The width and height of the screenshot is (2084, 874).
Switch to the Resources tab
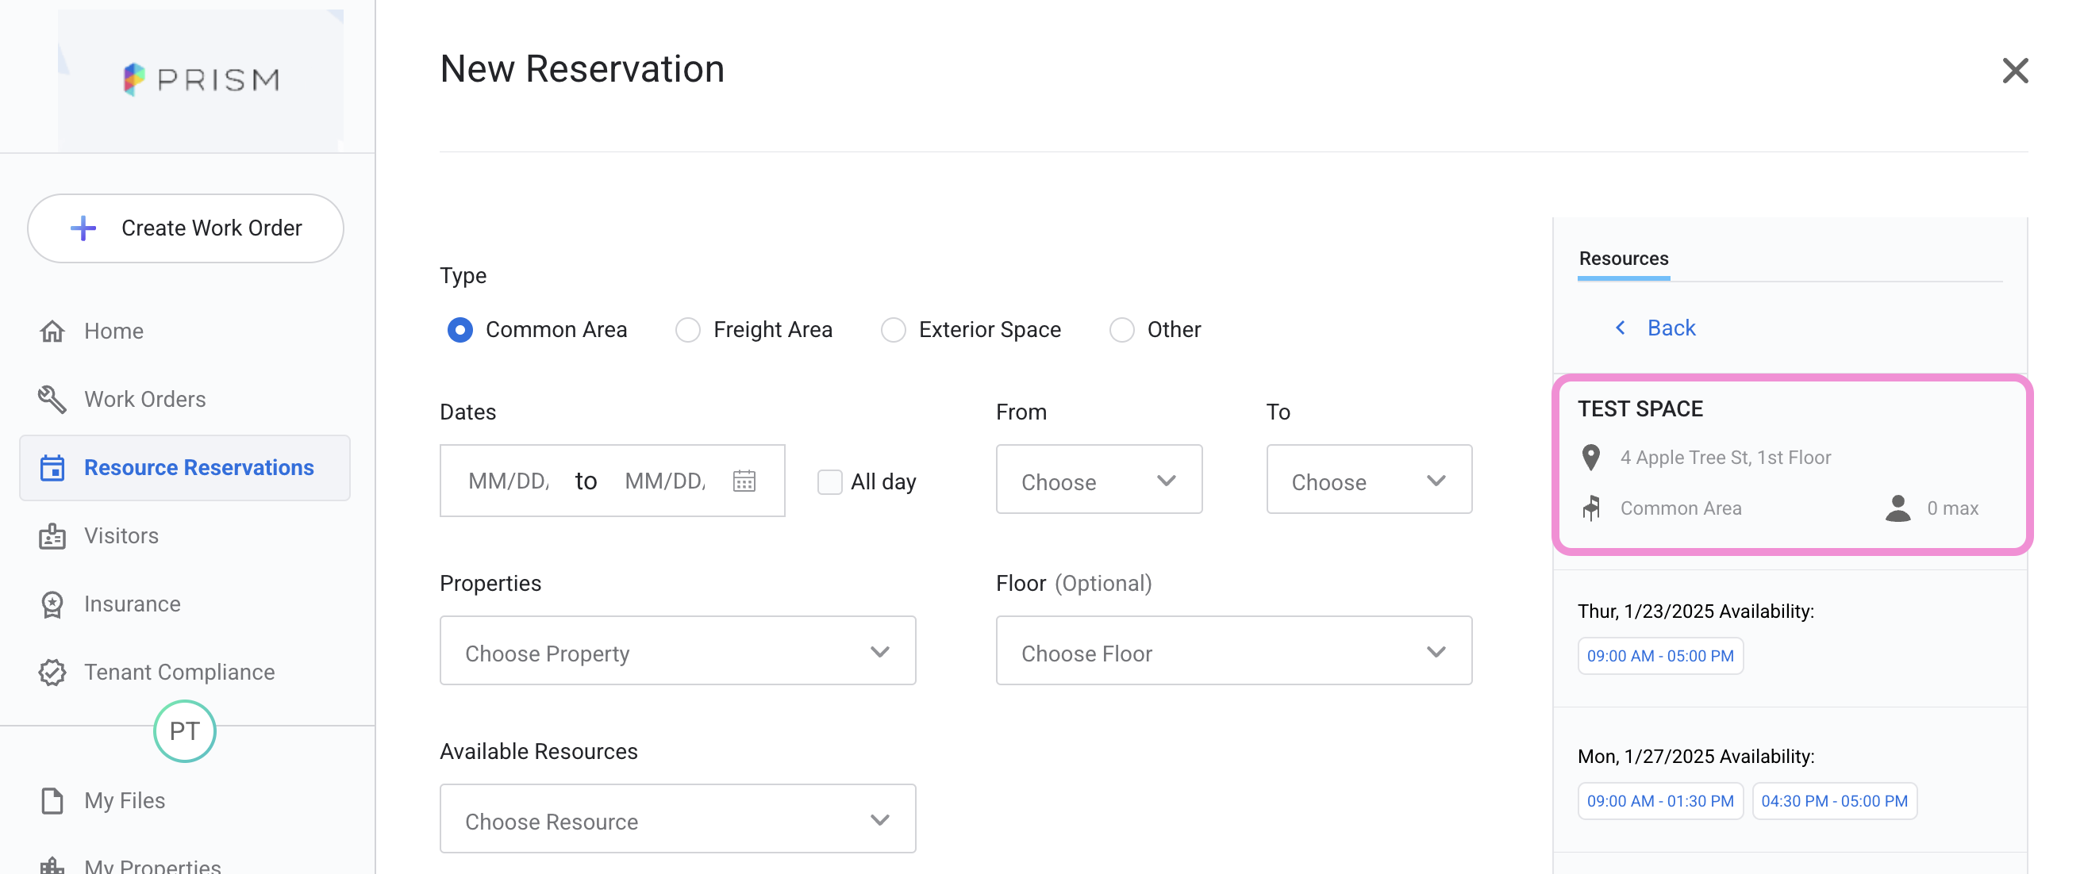1623,259
